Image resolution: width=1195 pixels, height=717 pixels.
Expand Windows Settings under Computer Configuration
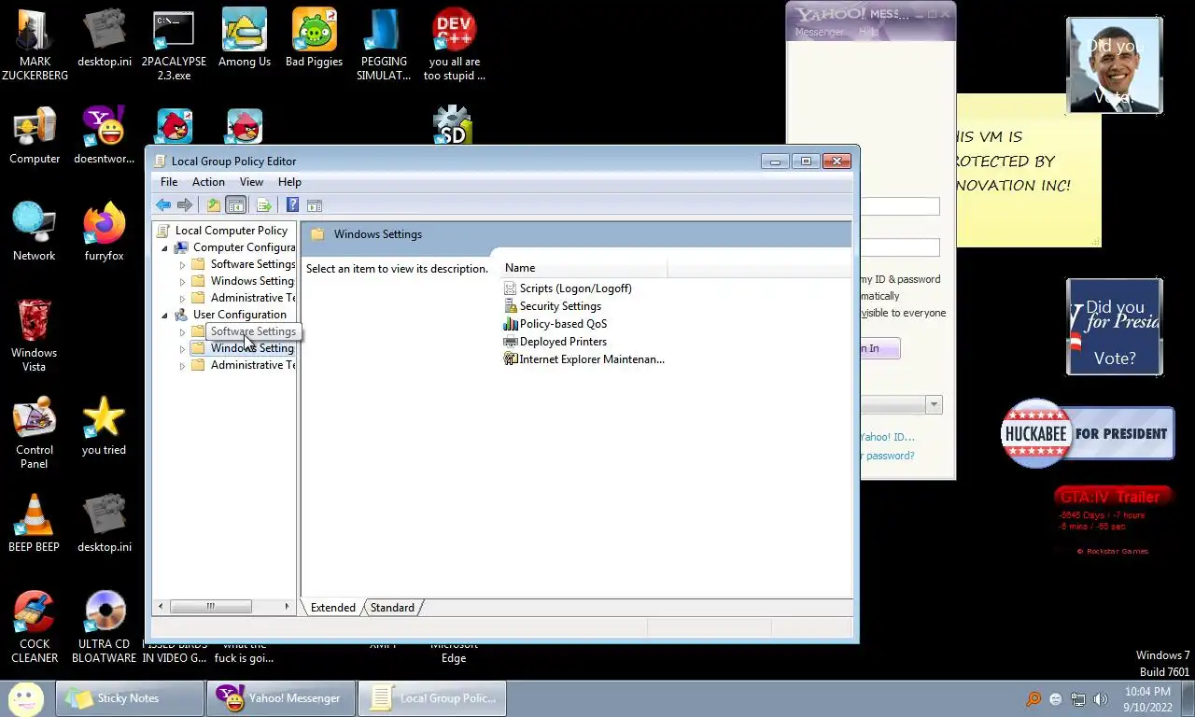[x=183, y=282]
